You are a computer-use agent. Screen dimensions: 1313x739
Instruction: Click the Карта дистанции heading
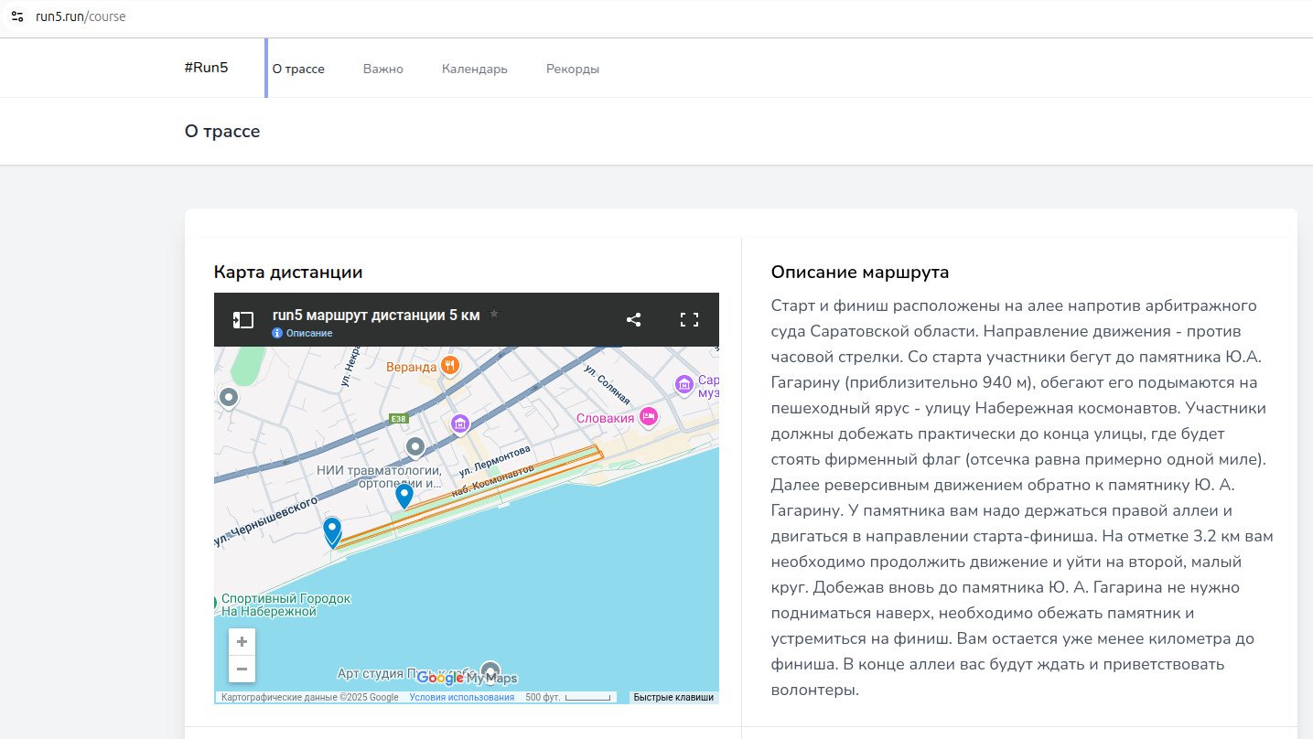click(288, 272)
